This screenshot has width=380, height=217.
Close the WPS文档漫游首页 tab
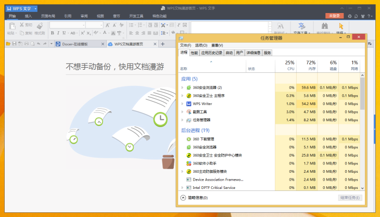(x=155, y=44)
